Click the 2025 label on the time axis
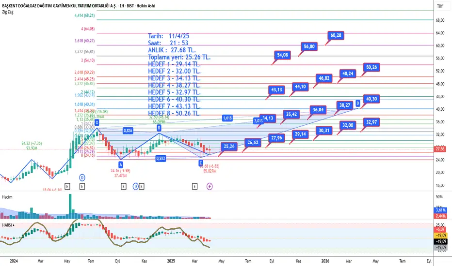452x266 pixels. (x=171, y=261)
